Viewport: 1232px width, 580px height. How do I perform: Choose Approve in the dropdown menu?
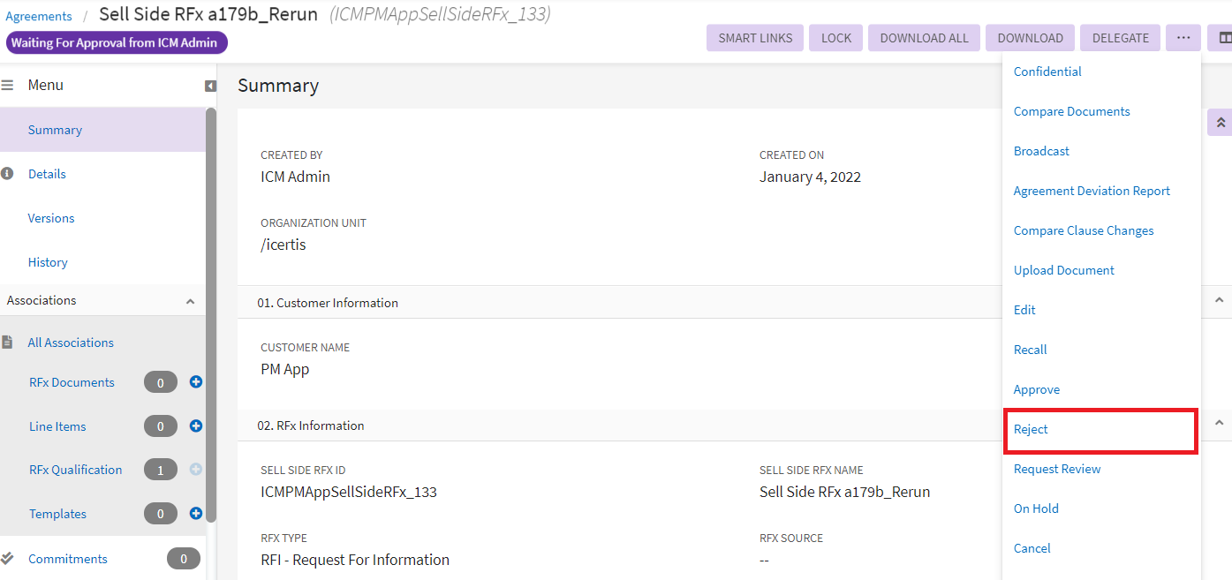click(1036, 389)
